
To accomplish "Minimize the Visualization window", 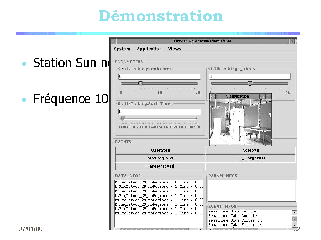I will tap(263, 96).
